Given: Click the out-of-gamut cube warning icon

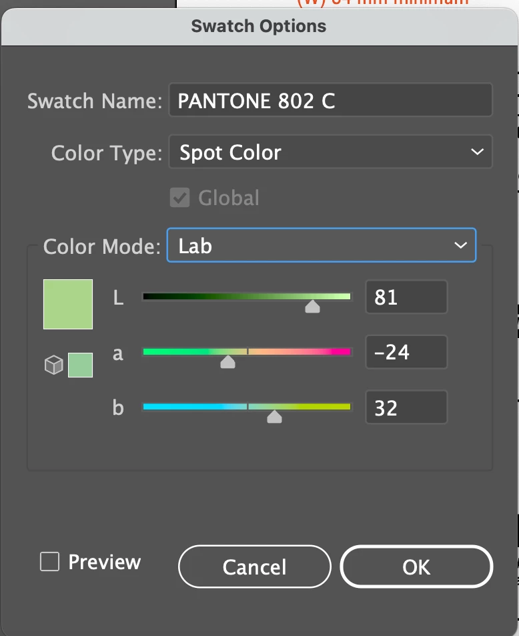Looking at the screenshot, I should [53, 365].
